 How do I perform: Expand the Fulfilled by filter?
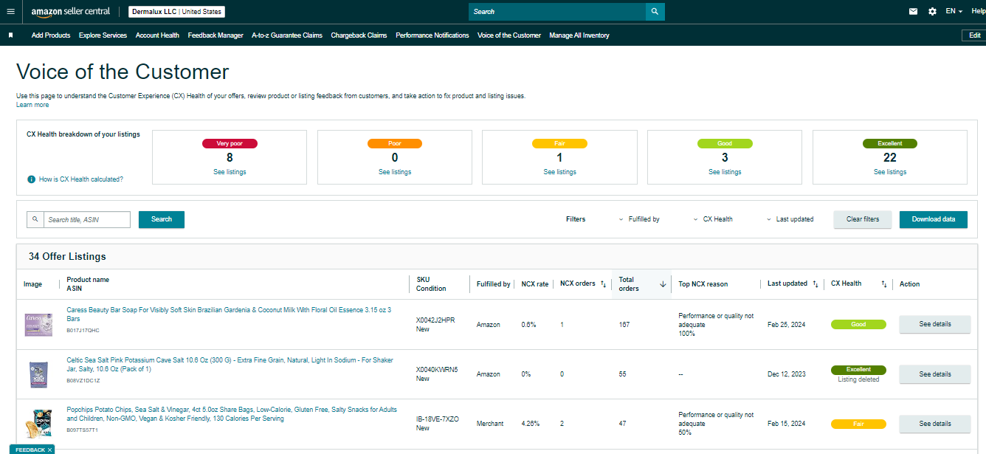tap(639, 219)
